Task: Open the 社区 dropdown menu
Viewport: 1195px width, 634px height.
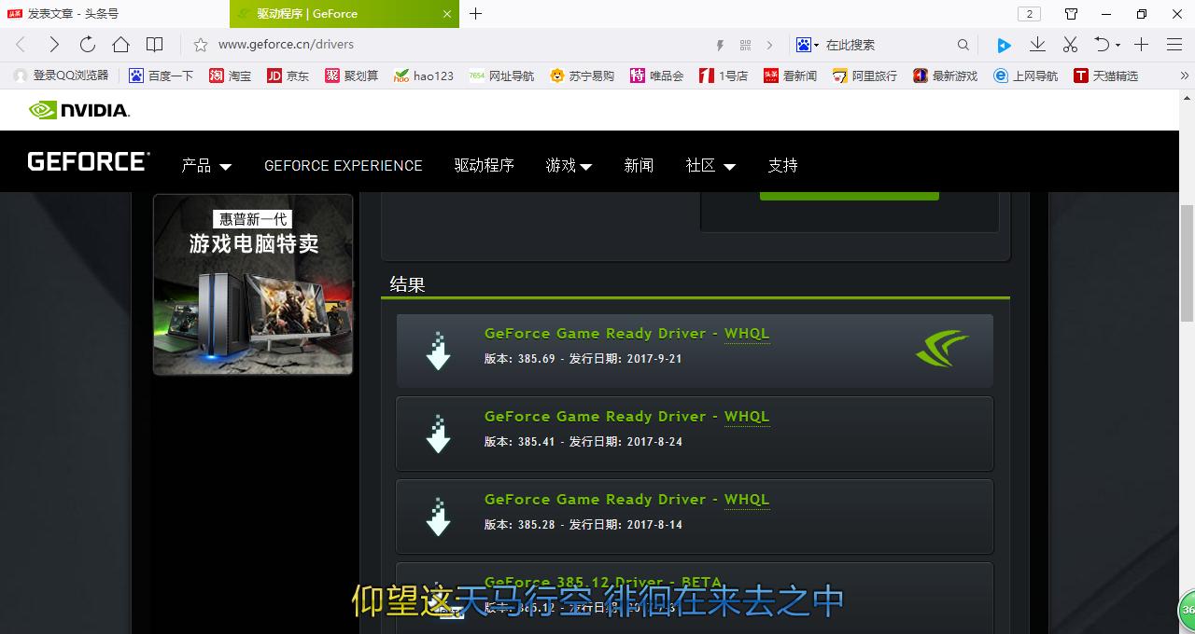Action: 710,166
